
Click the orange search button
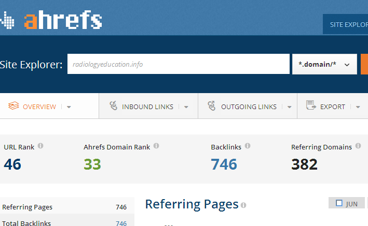point(364,64)
